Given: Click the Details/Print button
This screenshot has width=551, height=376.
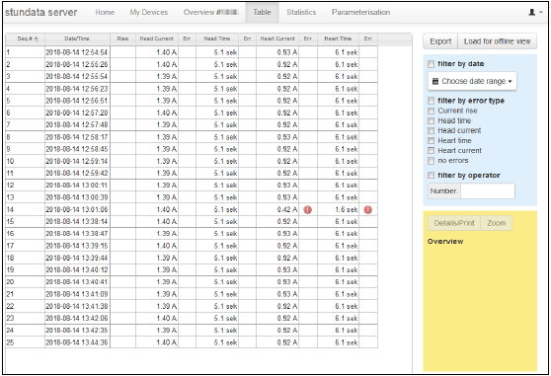Looking at the screenshot, I should (x=454, y=223).
